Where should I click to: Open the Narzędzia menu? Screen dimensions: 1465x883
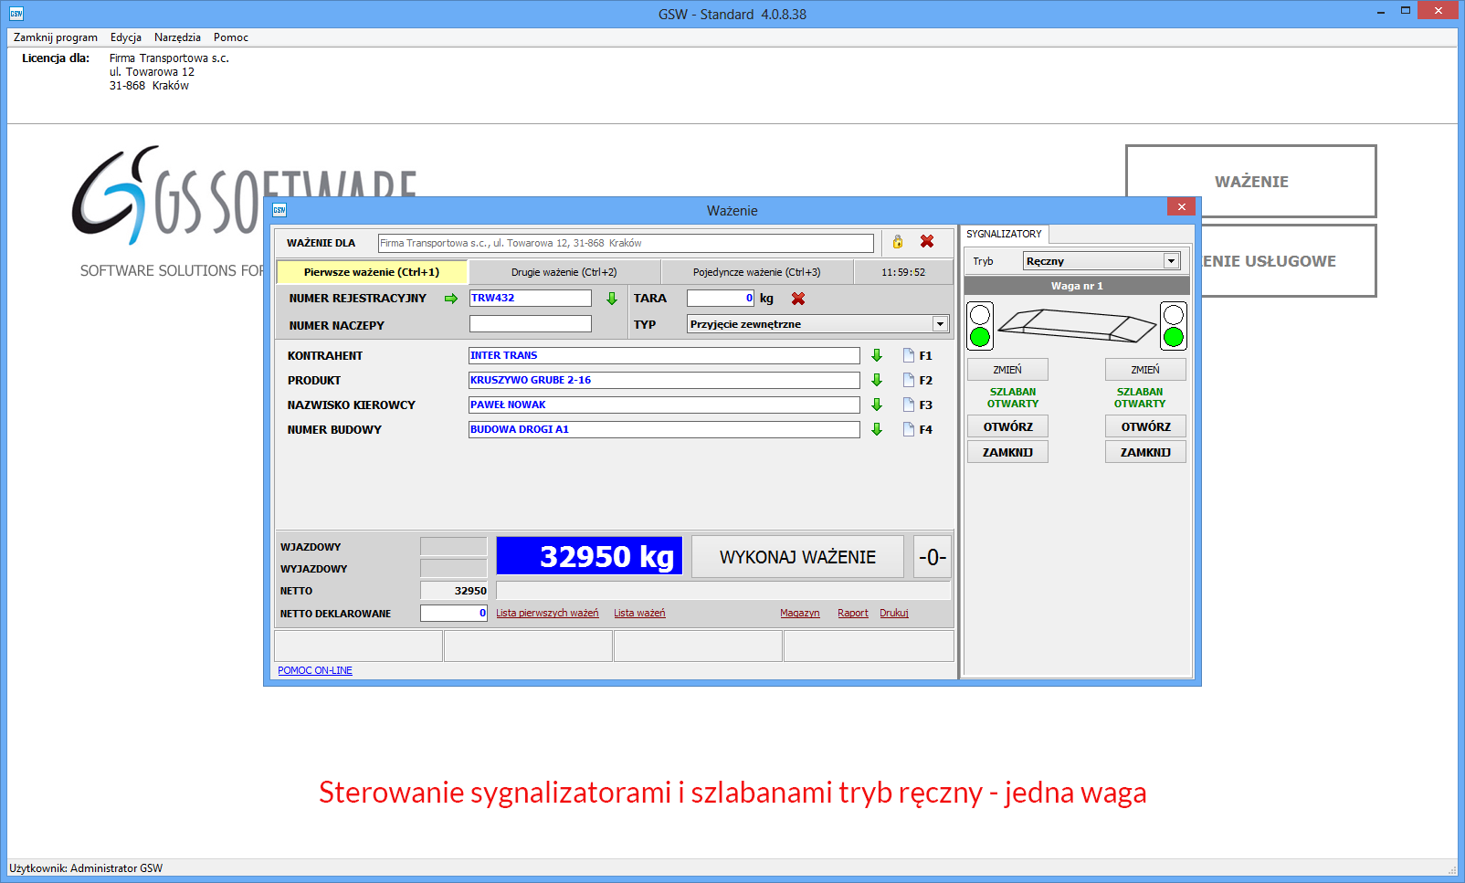pyautogui.click(x=177, y=37)
